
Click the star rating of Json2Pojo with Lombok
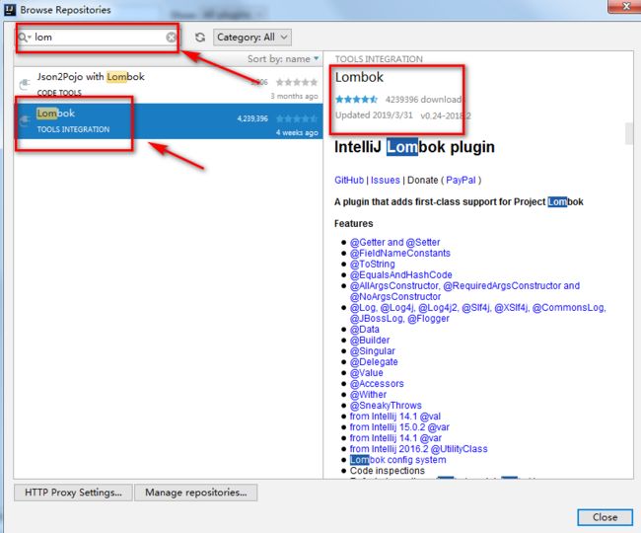[x=297, y=82]
